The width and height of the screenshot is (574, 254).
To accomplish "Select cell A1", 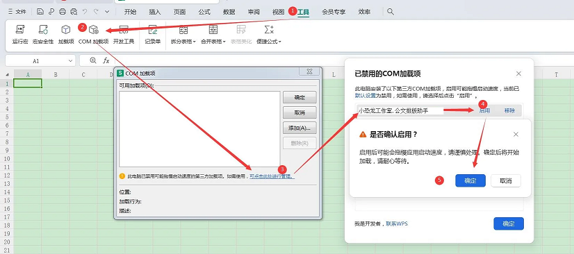I will pos(28,83).
